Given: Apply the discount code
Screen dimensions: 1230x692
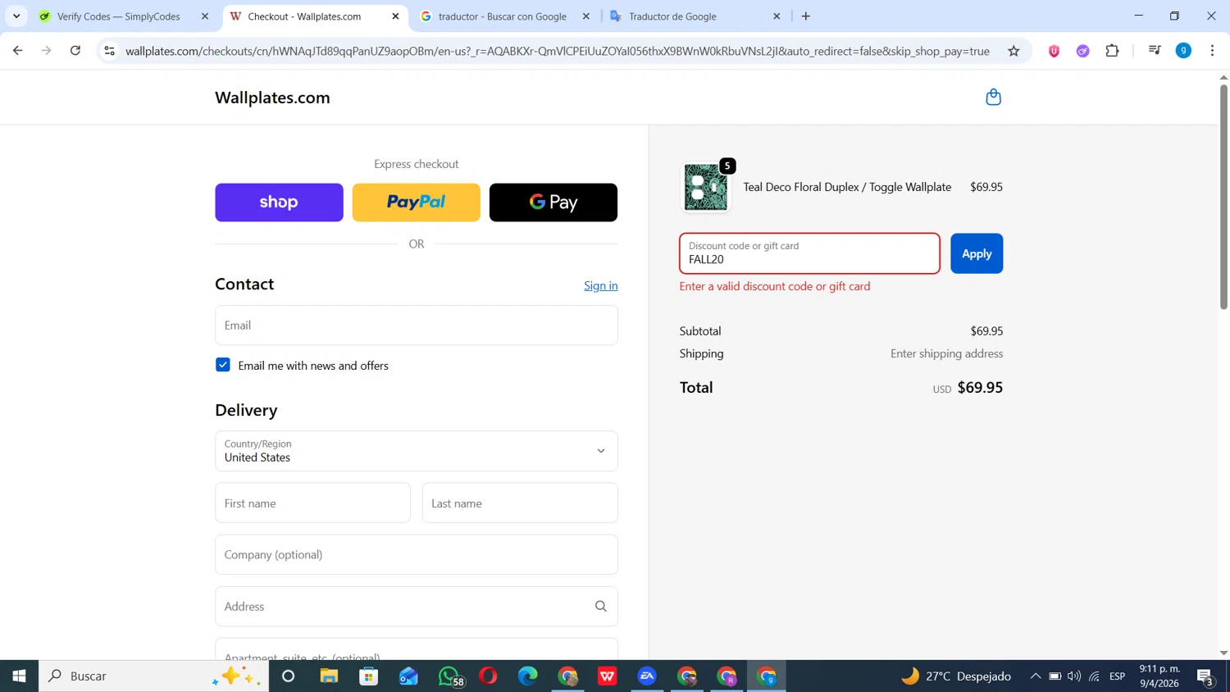Looking at the screenshot, I should (977, 253).
